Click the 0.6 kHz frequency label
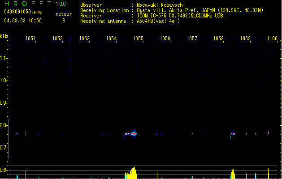282x179 pixels. click(4, 170)
